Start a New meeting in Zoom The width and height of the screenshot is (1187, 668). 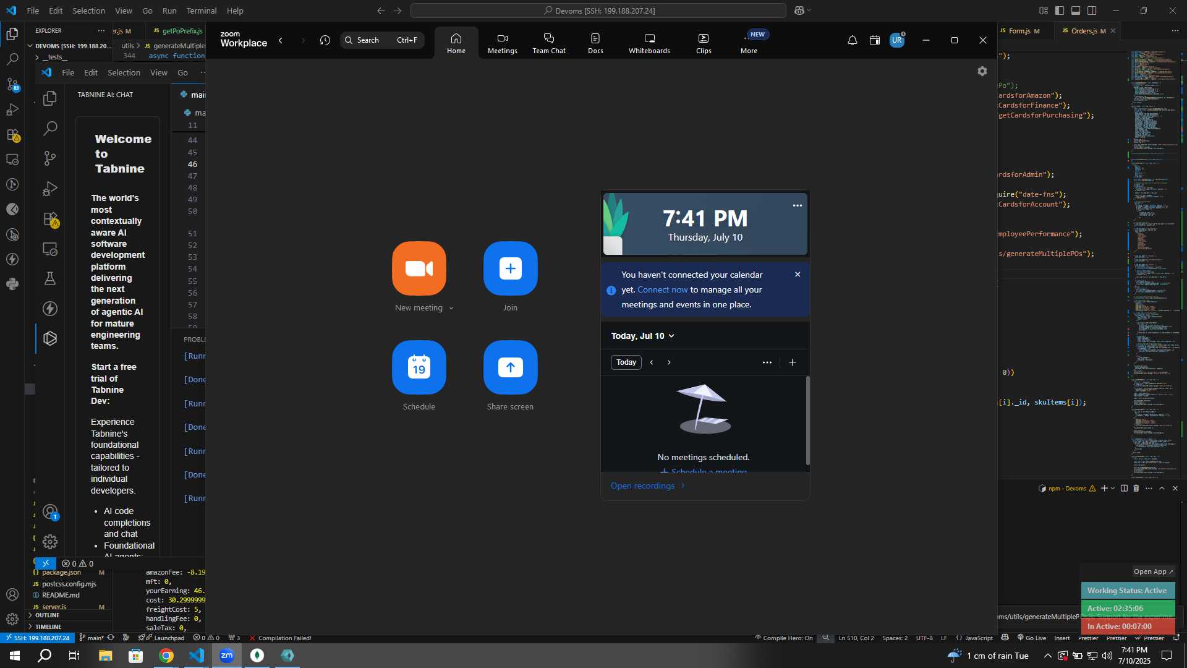coord(419,268)
